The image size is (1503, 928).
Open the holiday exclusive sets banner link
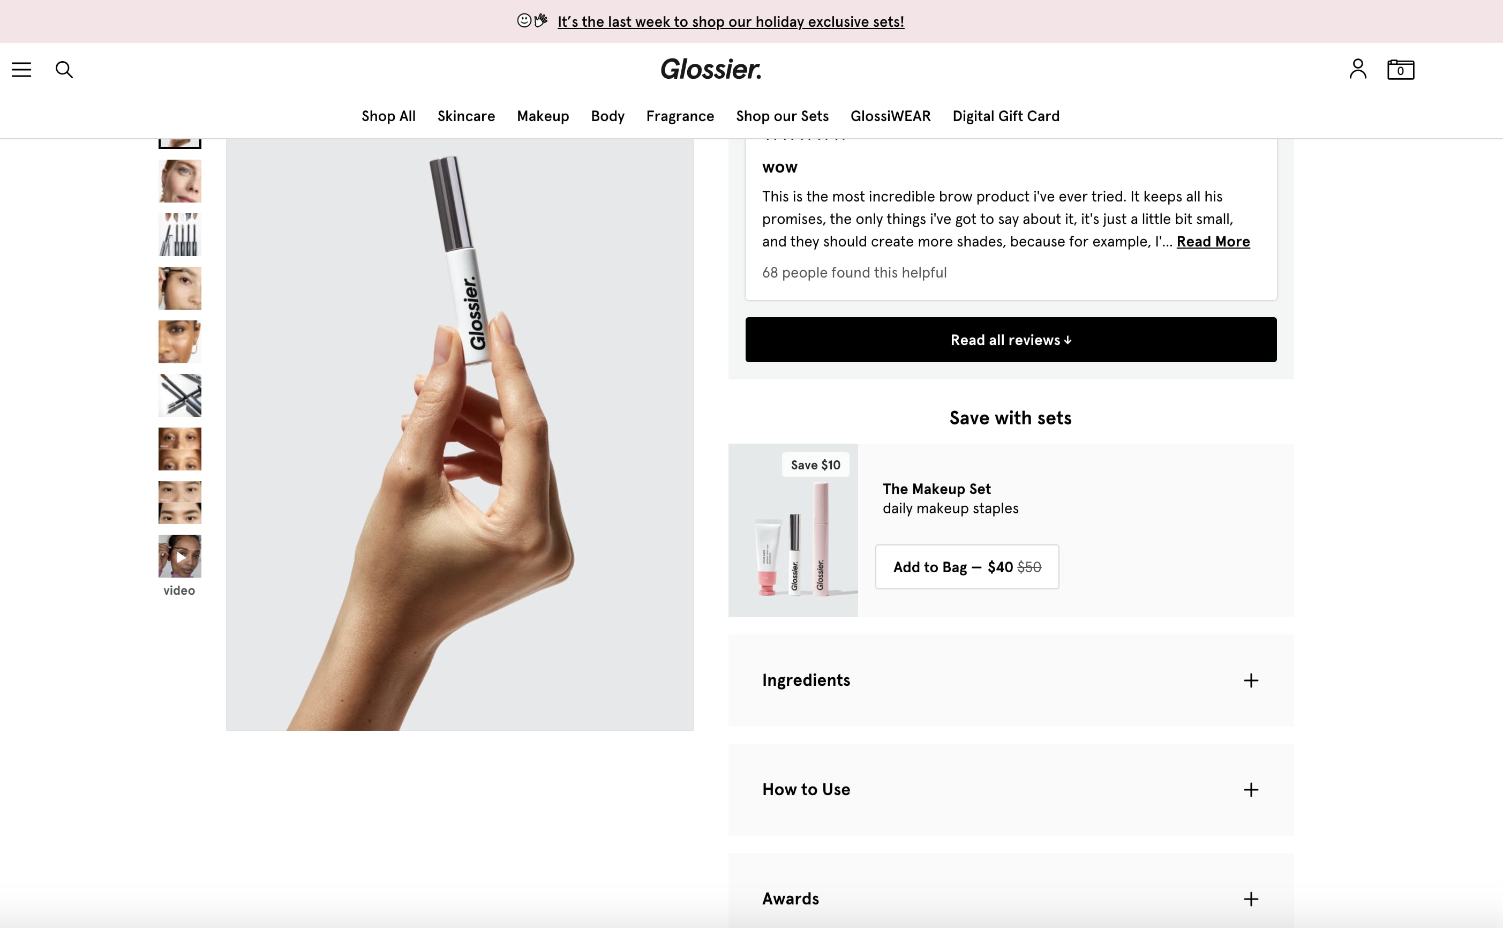[x=730, y=21]
